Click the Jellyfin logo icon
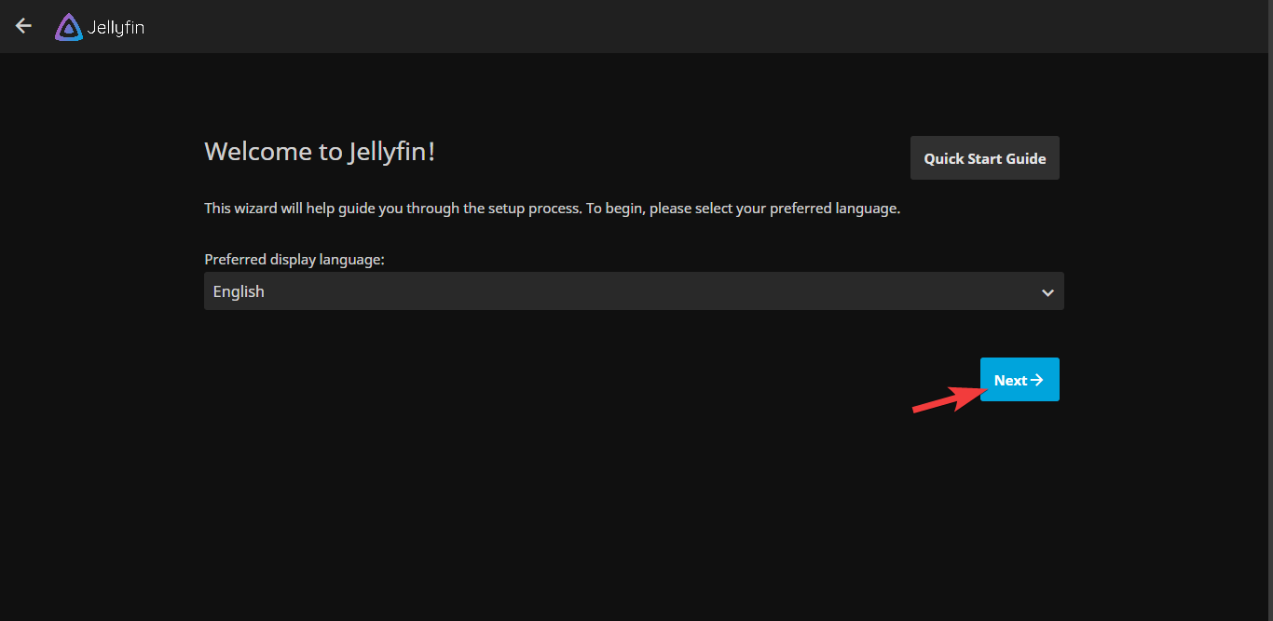Screen dimensions: 1273x621 pyautogui.click(x=69, y=27)
